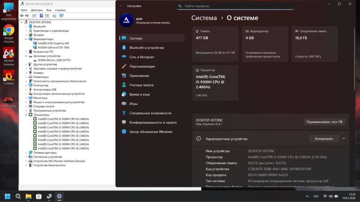Click 'Память' 477 GB storage card
This screenshot has width=360, height=202.
(215, 44)
